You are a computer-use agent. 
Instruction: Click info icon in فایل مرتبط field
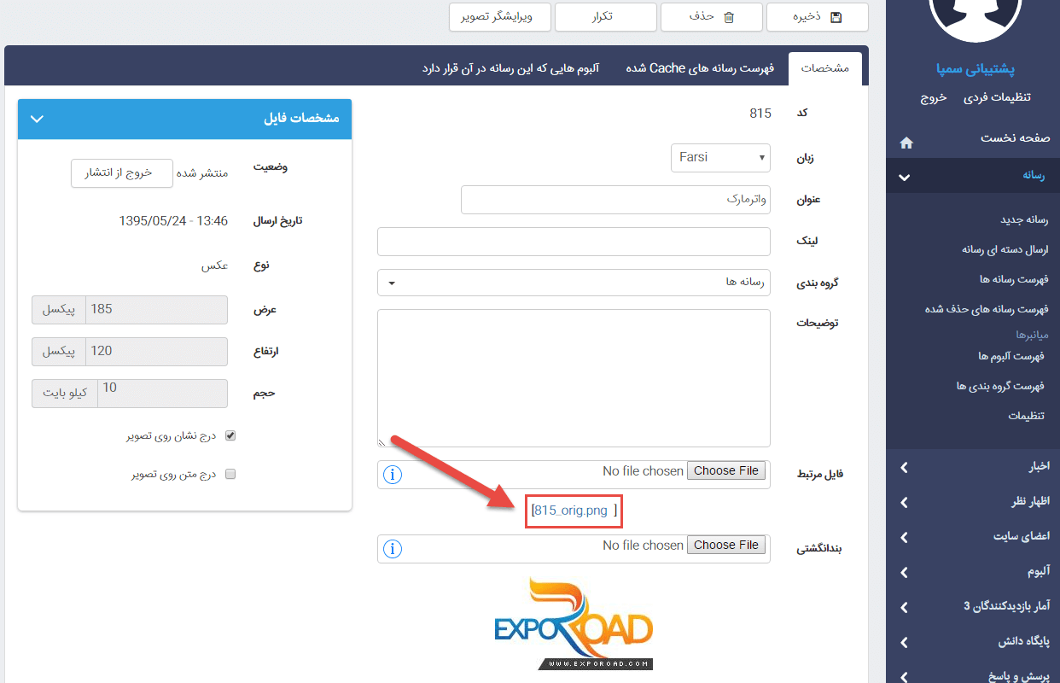tap(393, 474)
